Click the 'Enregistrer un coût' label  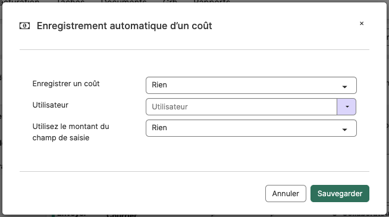(66, 84)
